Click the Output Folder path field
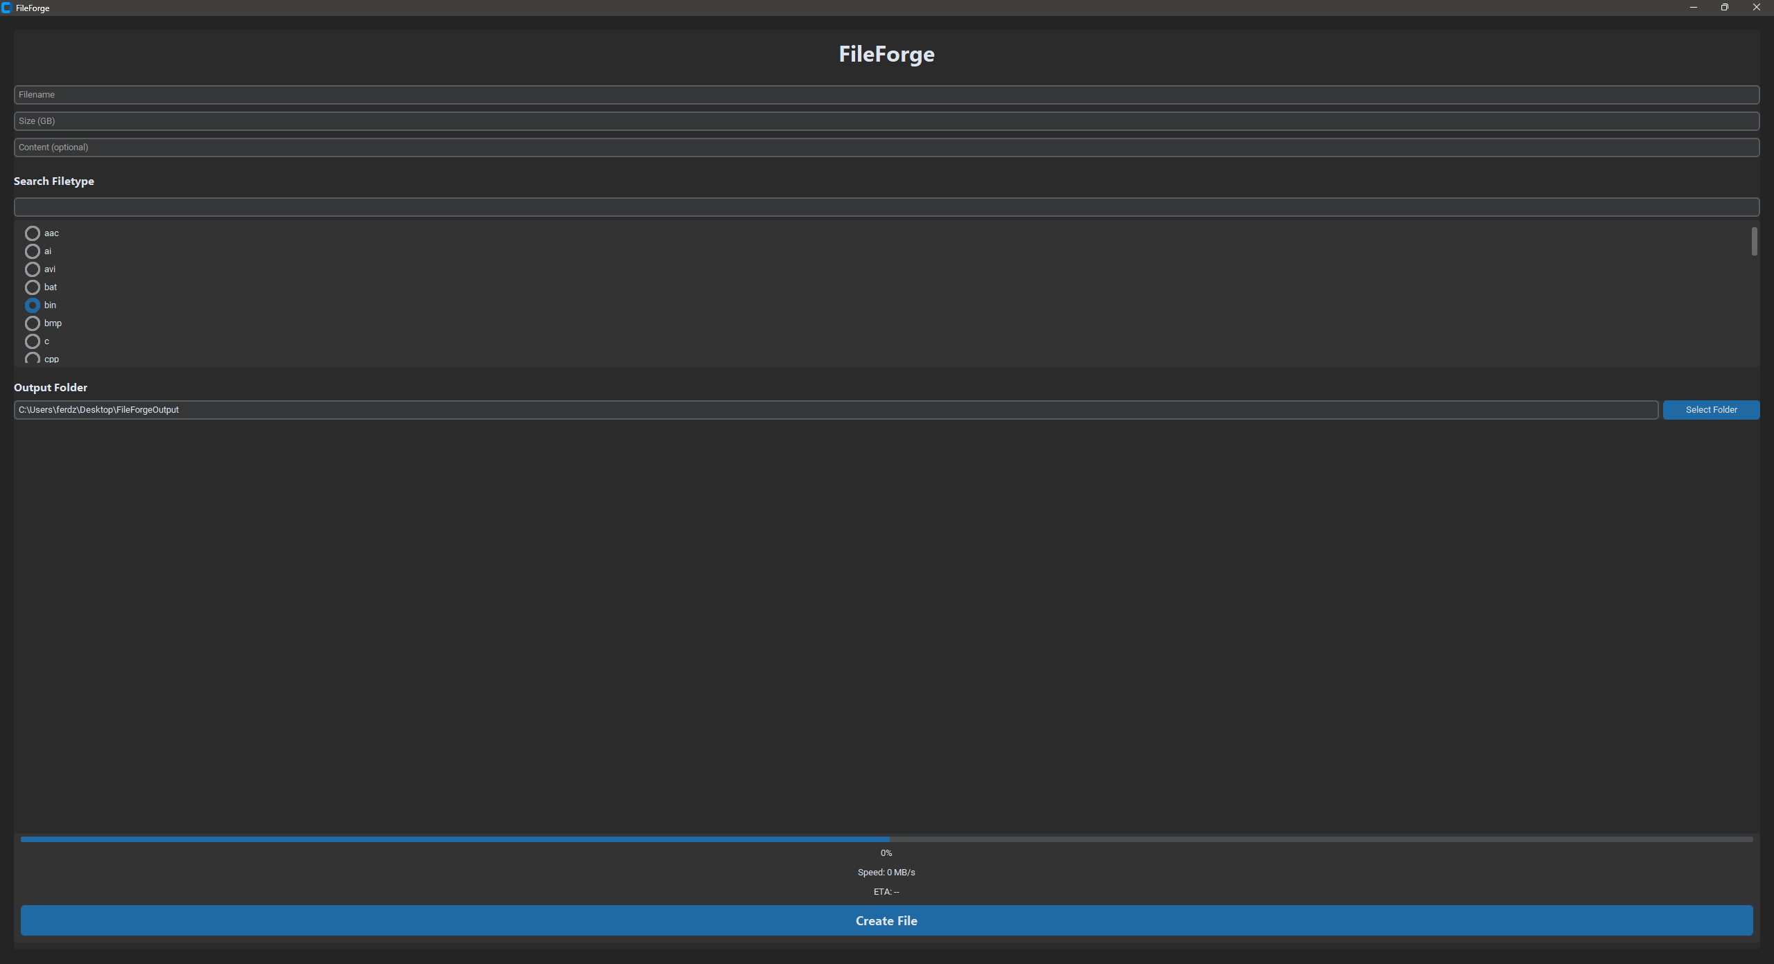Image resolution: width=1774 pixels, height=964 pixels. [835, 410]
